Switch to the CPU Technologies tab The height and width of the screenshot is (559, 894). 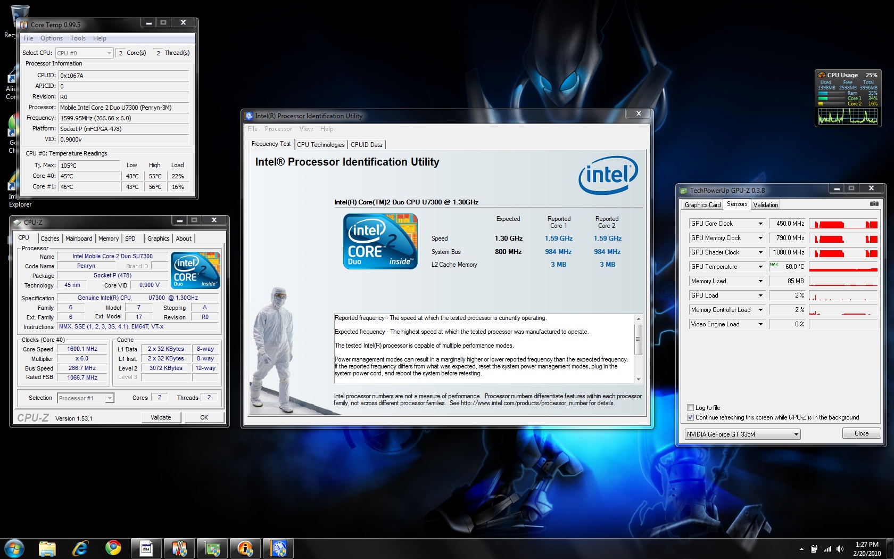(x=321, y=145)
